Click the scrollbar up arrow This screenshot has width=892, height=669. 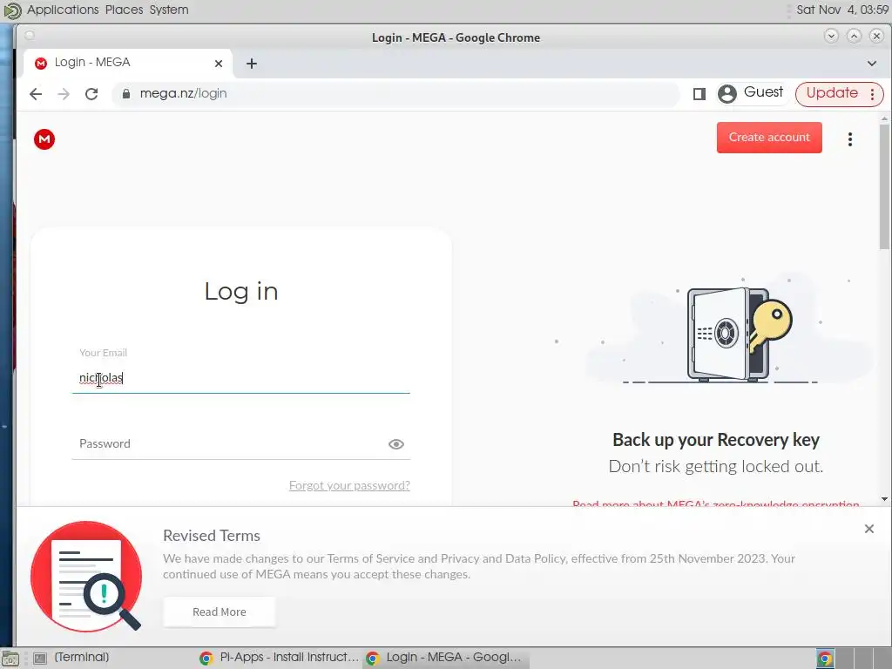tap(884, 118)
